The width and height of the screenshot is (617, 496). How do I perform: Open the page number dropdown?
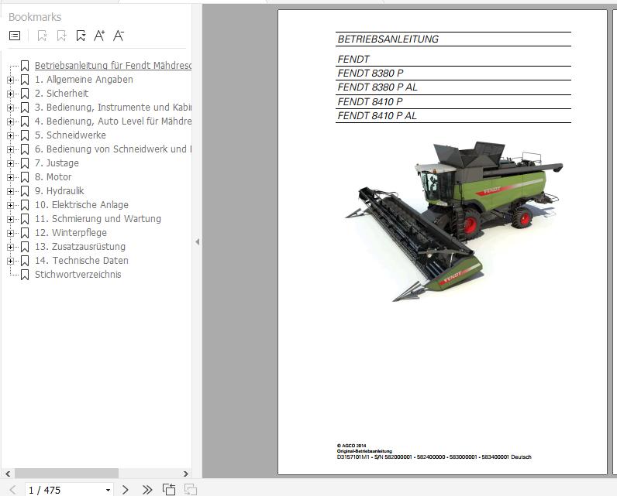[108, 490]
